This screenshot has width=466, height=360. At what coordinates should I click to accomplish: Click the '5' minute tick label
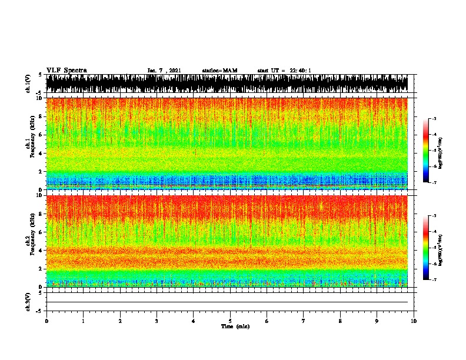pyautogui.click(x=230, y=321)
